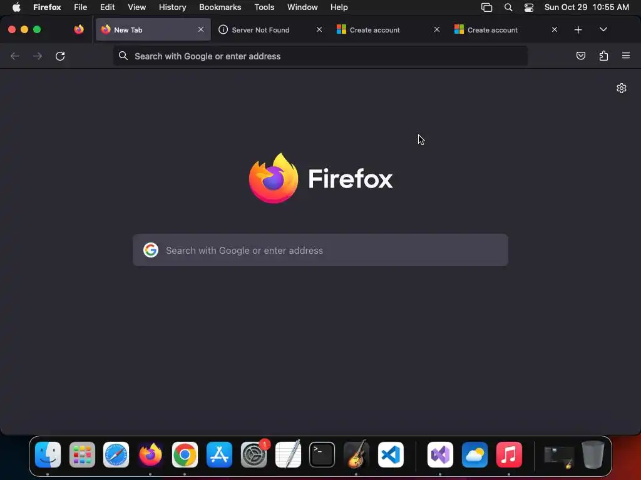Reload the current page
The image size is (641, 480).
point(60,56)
